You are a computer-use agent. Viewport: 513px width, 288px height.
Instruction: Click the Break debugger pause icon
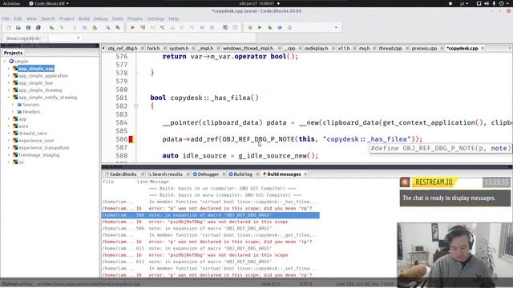(x=202, y=28)
